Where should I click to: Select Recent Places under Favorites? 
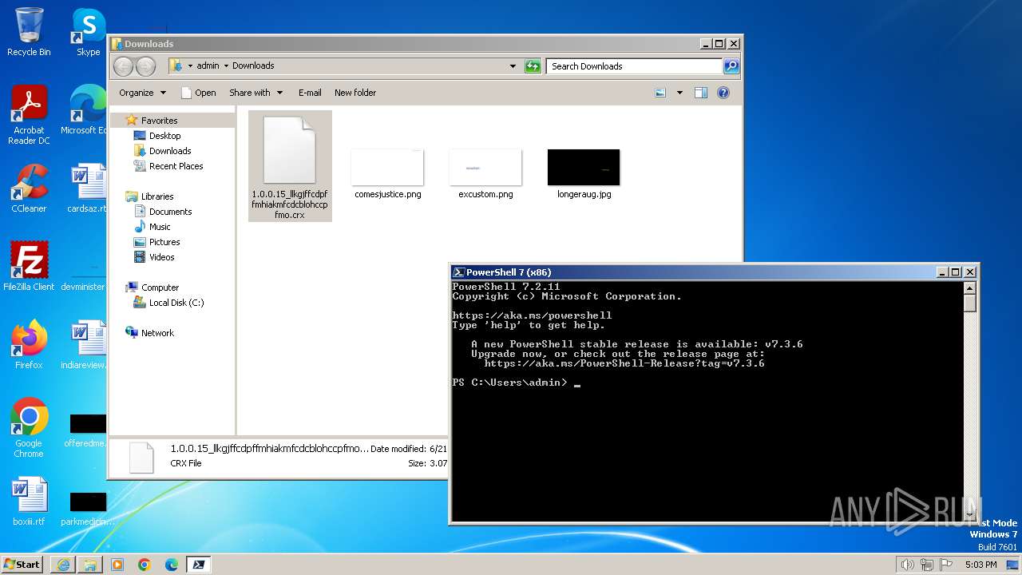[x=176, y=166]
